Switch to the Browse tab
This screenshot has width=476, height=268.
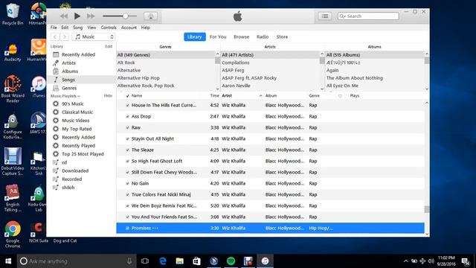point(241,36)
